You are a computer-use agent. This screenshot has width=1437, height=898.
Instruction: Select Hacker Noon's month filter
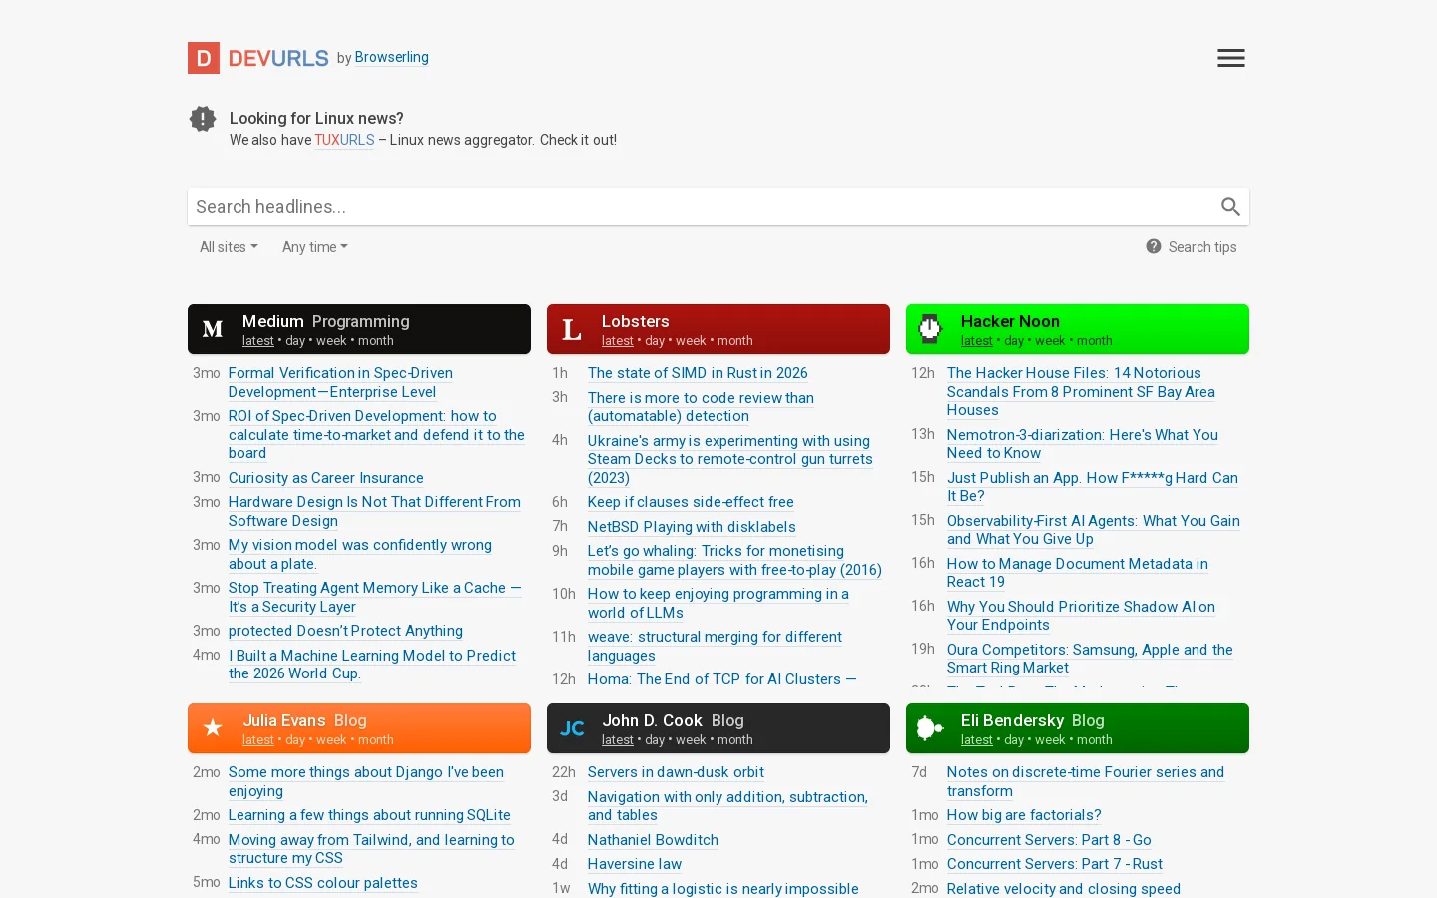click(x=1095, y=341)
